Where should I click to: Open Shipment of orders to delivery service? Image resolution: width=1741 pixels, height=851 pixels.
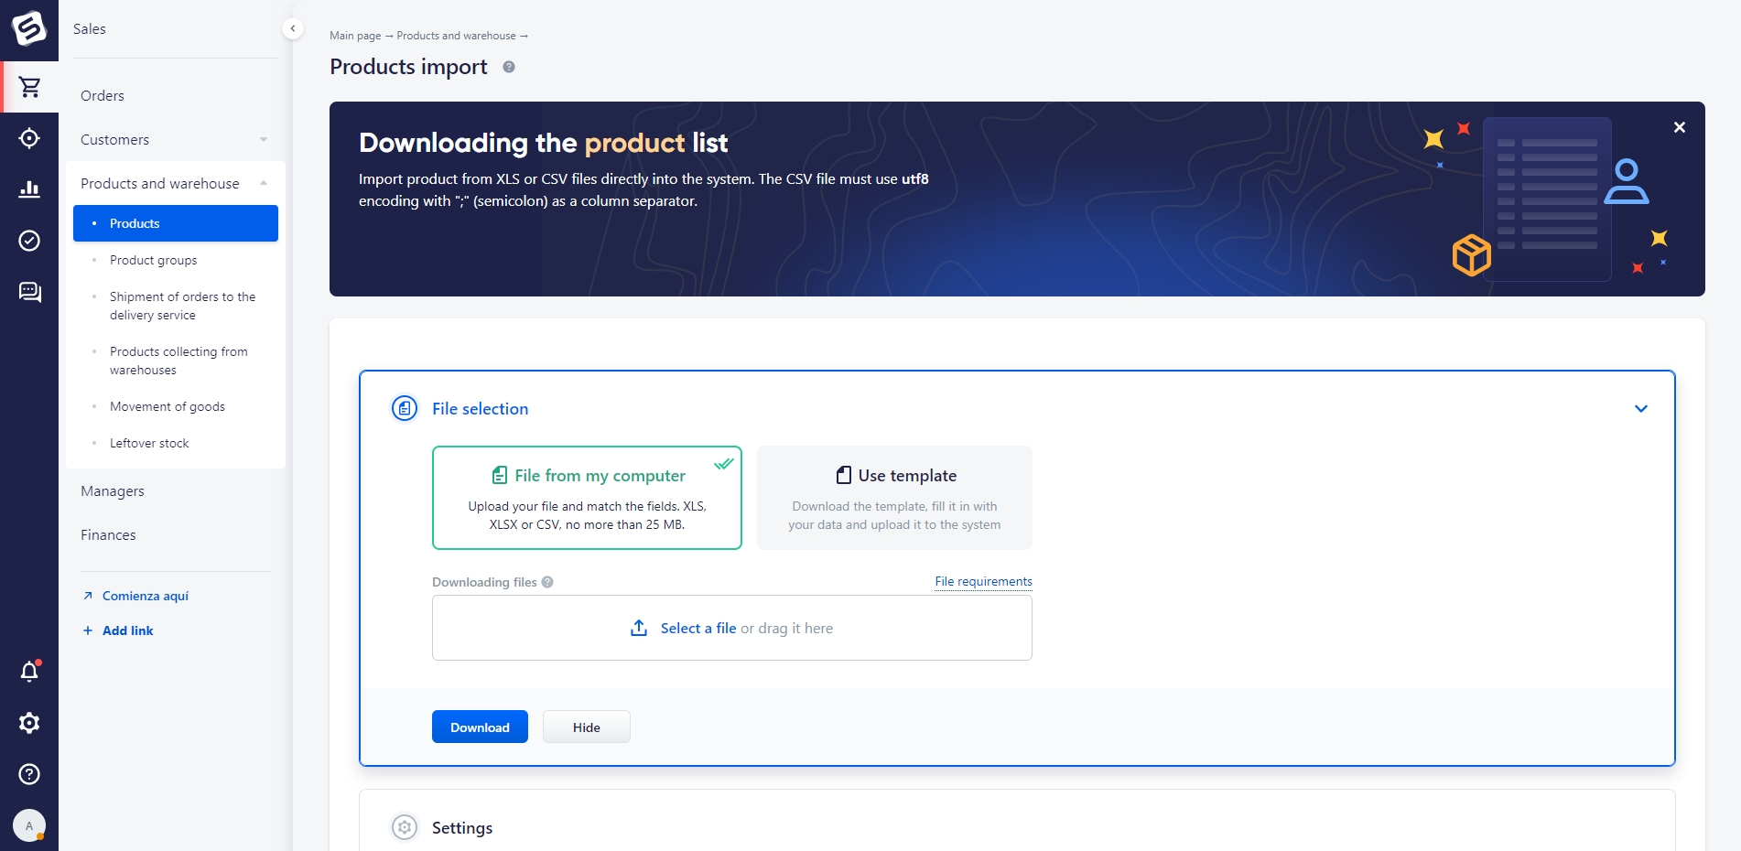182,306
